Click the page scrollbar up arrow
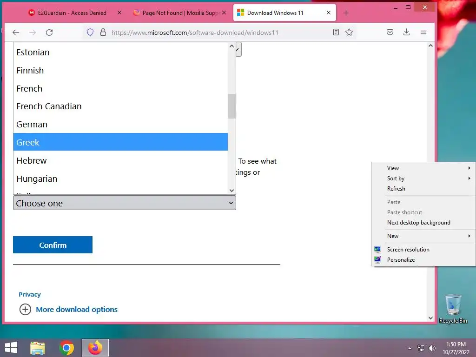This screenshot has width=476, height=357. point(430,46)
